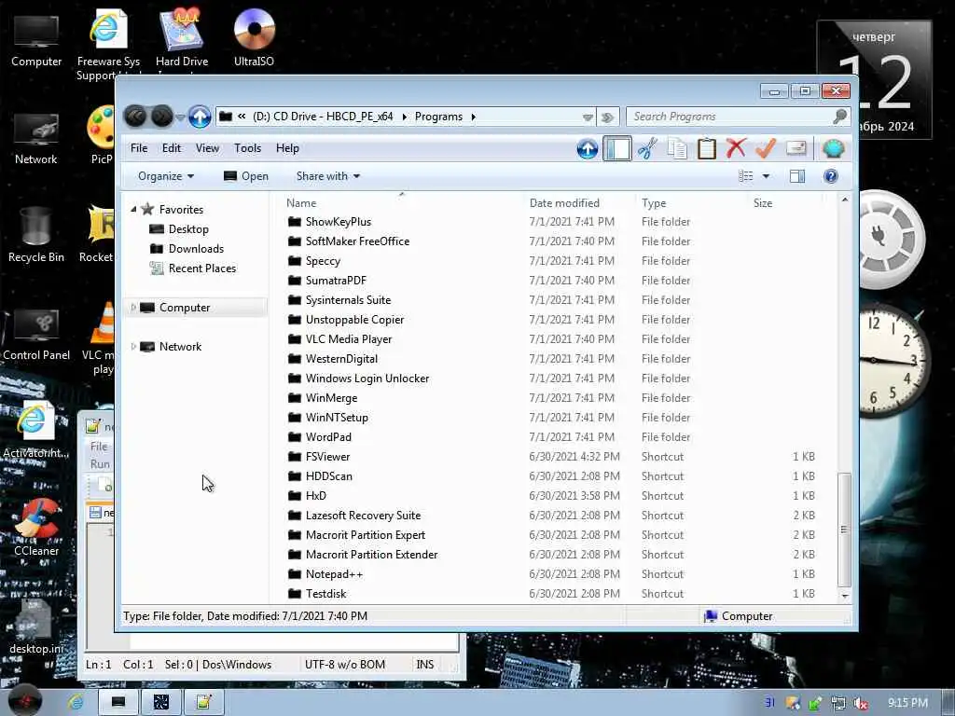This screenshot has width=955, height=716.
Task: Click the refresh/go button beside the address bar
Action: pos(607,117)
